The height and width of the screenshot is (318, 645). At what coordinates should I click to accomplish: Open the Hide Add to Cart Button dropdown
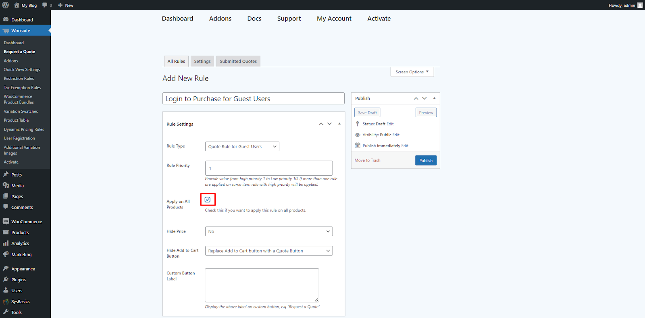coord(268,251)
